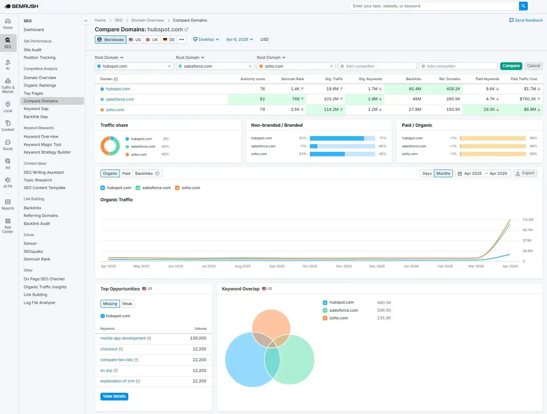547x414 pixels.
Task: Clear the hubspot.com domain field
Action: coord(169,66)
